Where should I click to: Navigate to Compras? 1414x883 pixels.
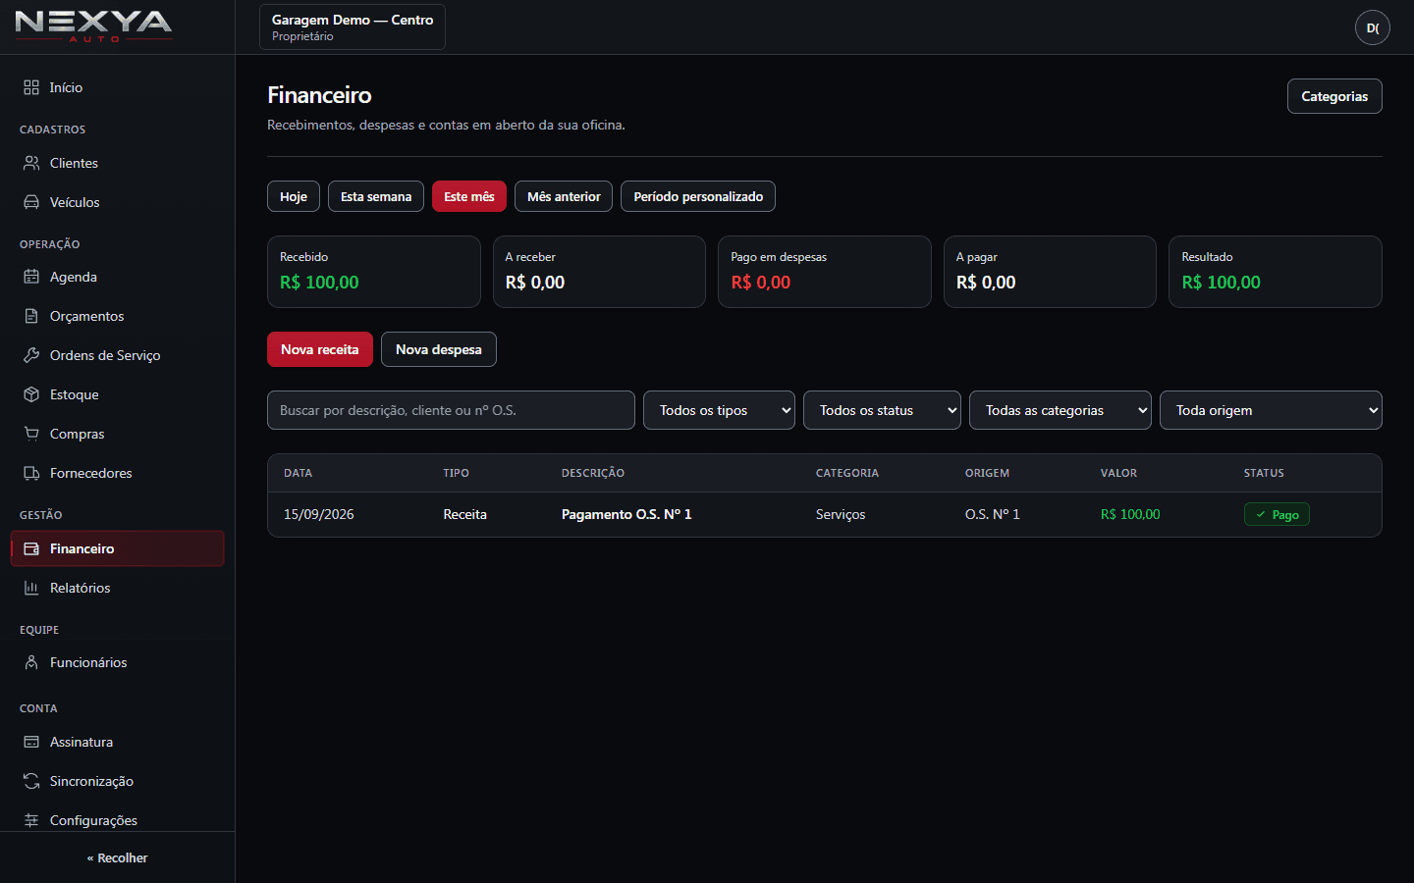[117, 434]
